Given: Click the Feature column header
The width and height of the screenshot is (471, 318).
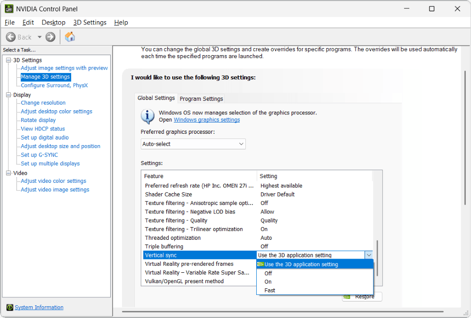Looking at the screenshot, I should (199, 176).
